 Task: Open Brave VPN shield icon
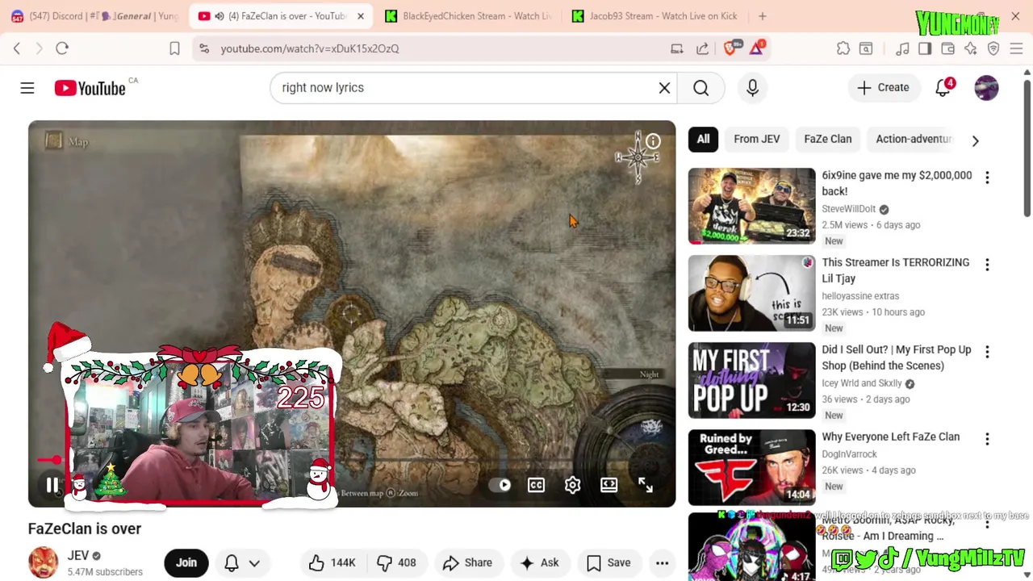(x=993, y=48)
